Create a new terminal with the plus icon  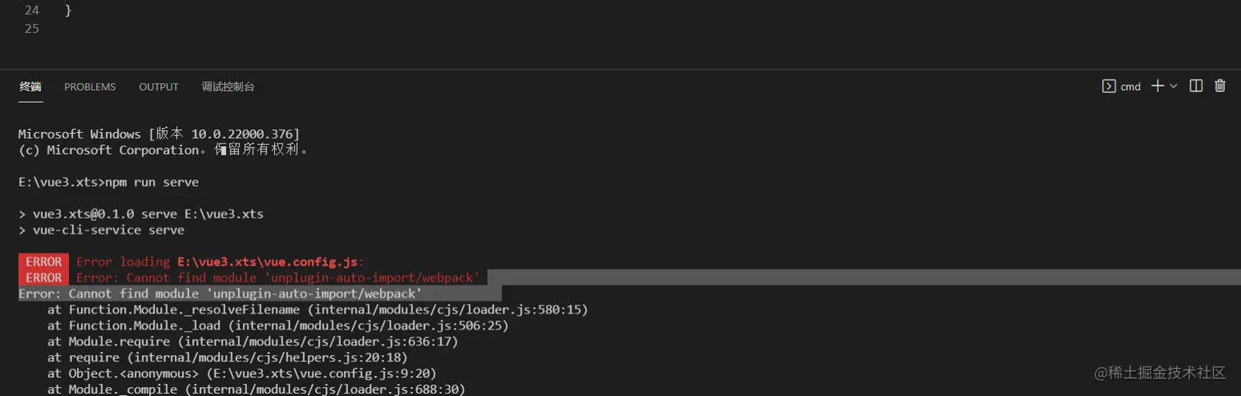1157,86
